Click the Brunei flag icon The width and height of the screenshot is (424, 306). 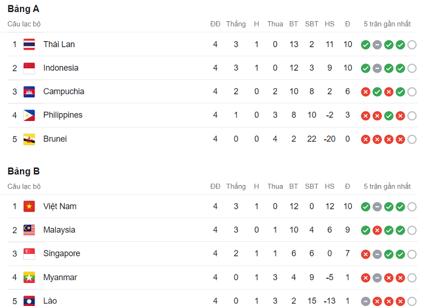click(x=29, y=138)
